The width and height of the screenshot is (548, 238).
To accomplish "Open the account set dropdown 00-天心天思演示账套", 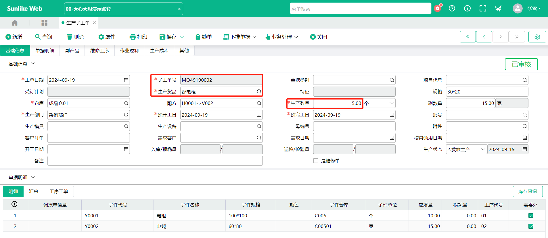I will (123, 9).
